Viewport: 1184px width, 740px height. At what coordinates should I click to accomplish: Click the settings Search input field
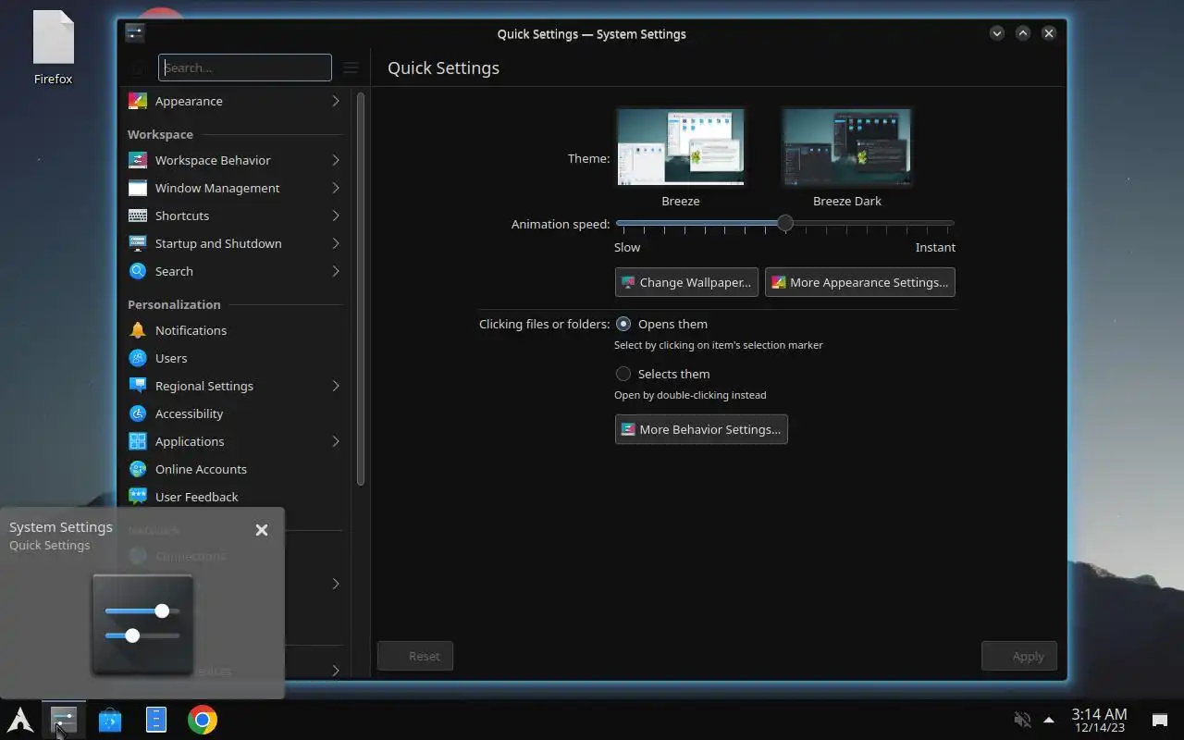(x=245, y=68)
